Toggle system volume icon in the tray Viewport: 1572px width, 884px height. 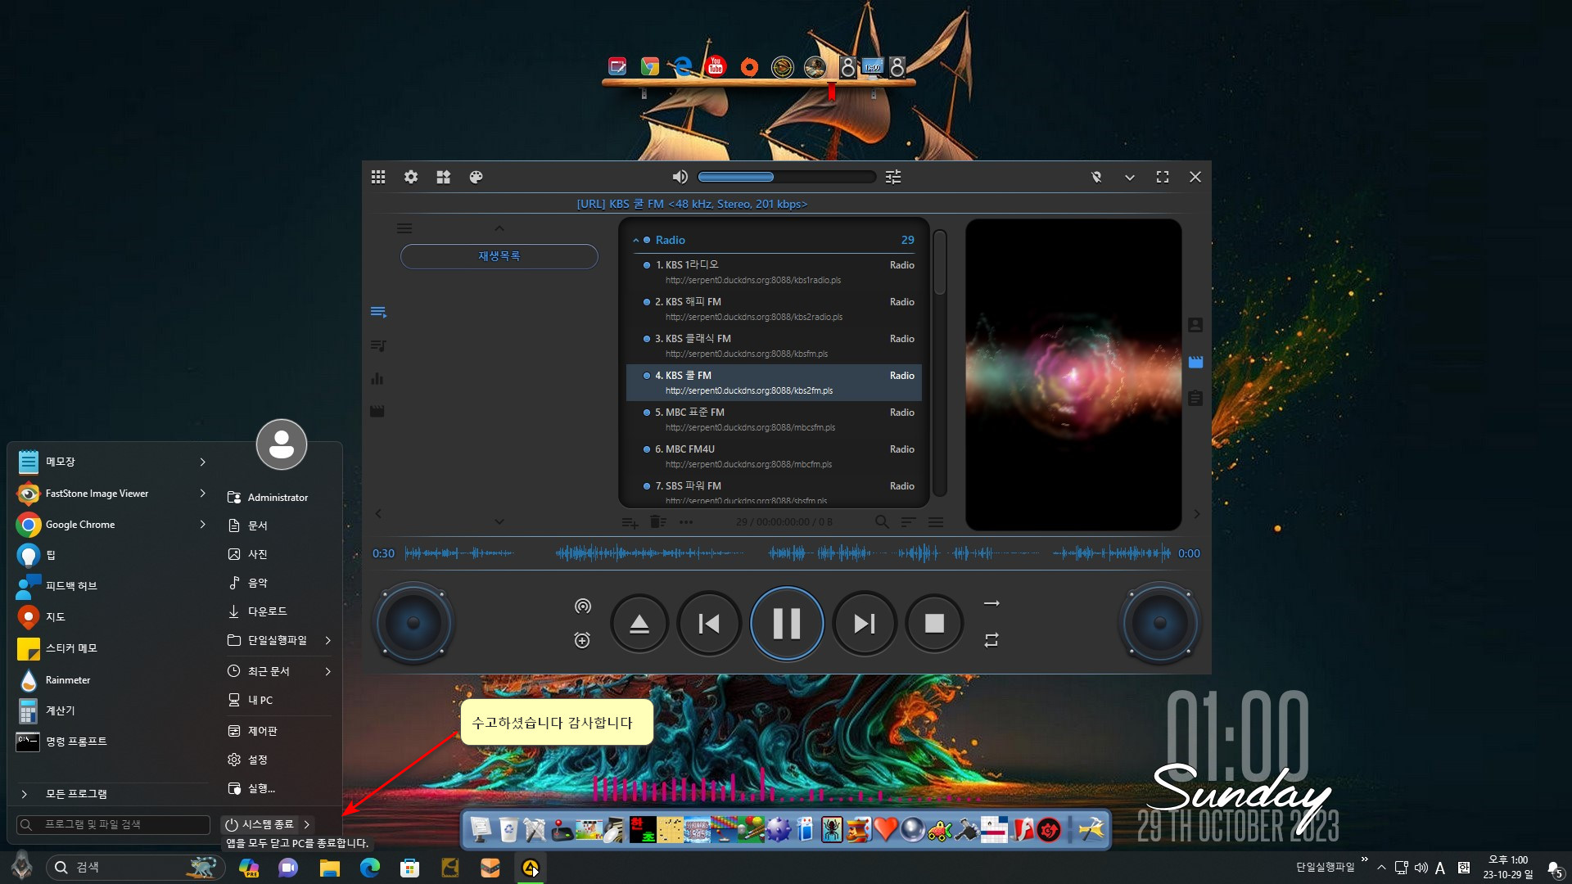1421,868
